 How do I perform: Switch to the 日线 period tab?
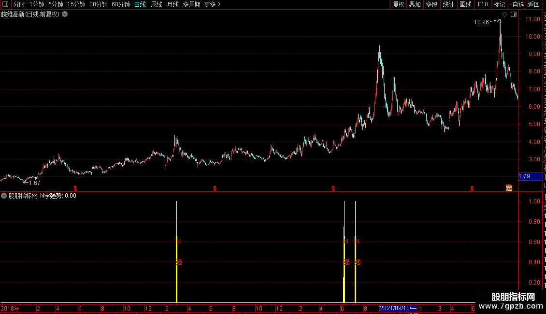[x=140, y=4]
